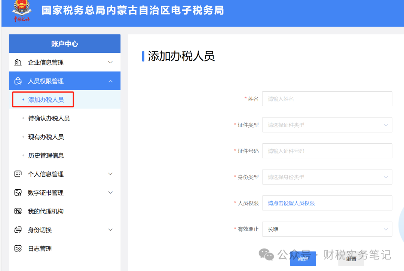Click the tax bureau emblem logo
404x271 pixels.
[22, 11]
